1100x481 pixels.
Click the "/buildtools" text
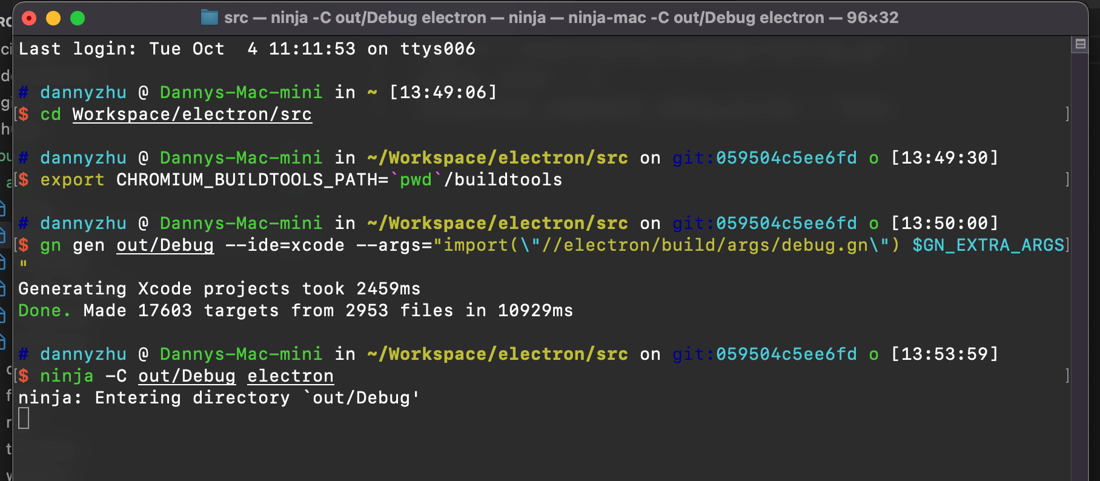click(x=503, y=180)
